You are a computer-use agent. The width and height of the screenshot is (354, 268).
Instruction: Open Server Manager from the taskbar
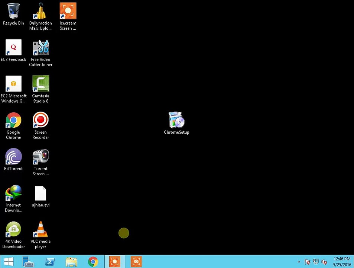(28, 262)
